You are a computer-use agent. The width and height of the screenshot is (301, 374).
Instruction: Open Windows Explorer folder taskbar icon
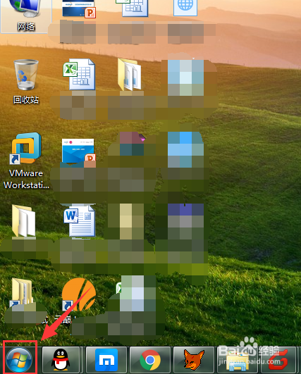point(237,361)
